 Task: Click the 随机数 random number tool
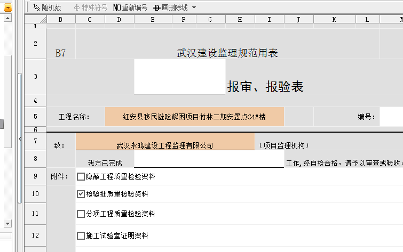coord(47,7)
